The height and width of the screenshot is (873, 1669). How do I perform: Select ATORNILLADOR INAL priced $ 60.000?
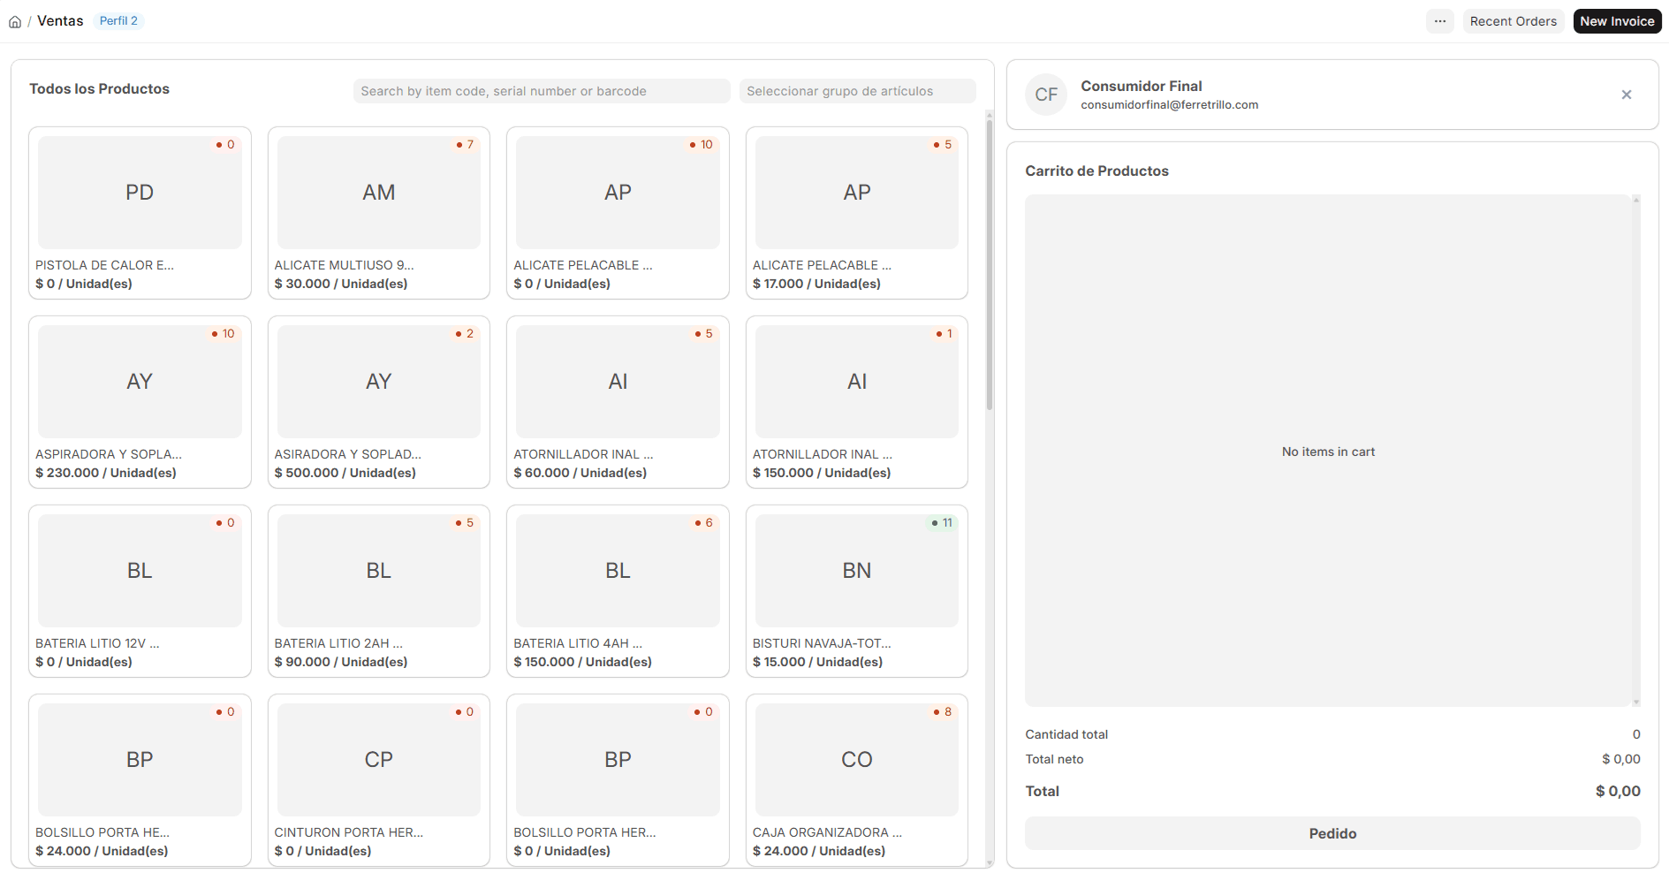point(618,402)
